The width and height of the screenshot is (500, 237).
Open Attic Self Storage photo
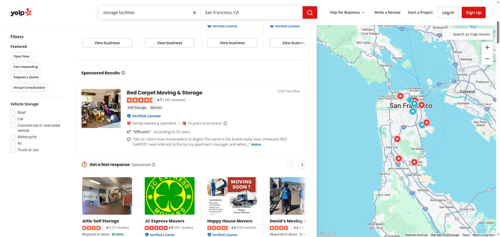click(107, 196)
